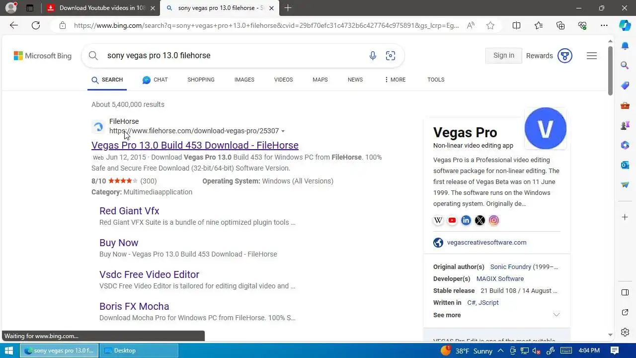Open the 38°F Sunny weather widget
Image resolution: width=636 pixels, height=358 pixels.
click(467, 351)
